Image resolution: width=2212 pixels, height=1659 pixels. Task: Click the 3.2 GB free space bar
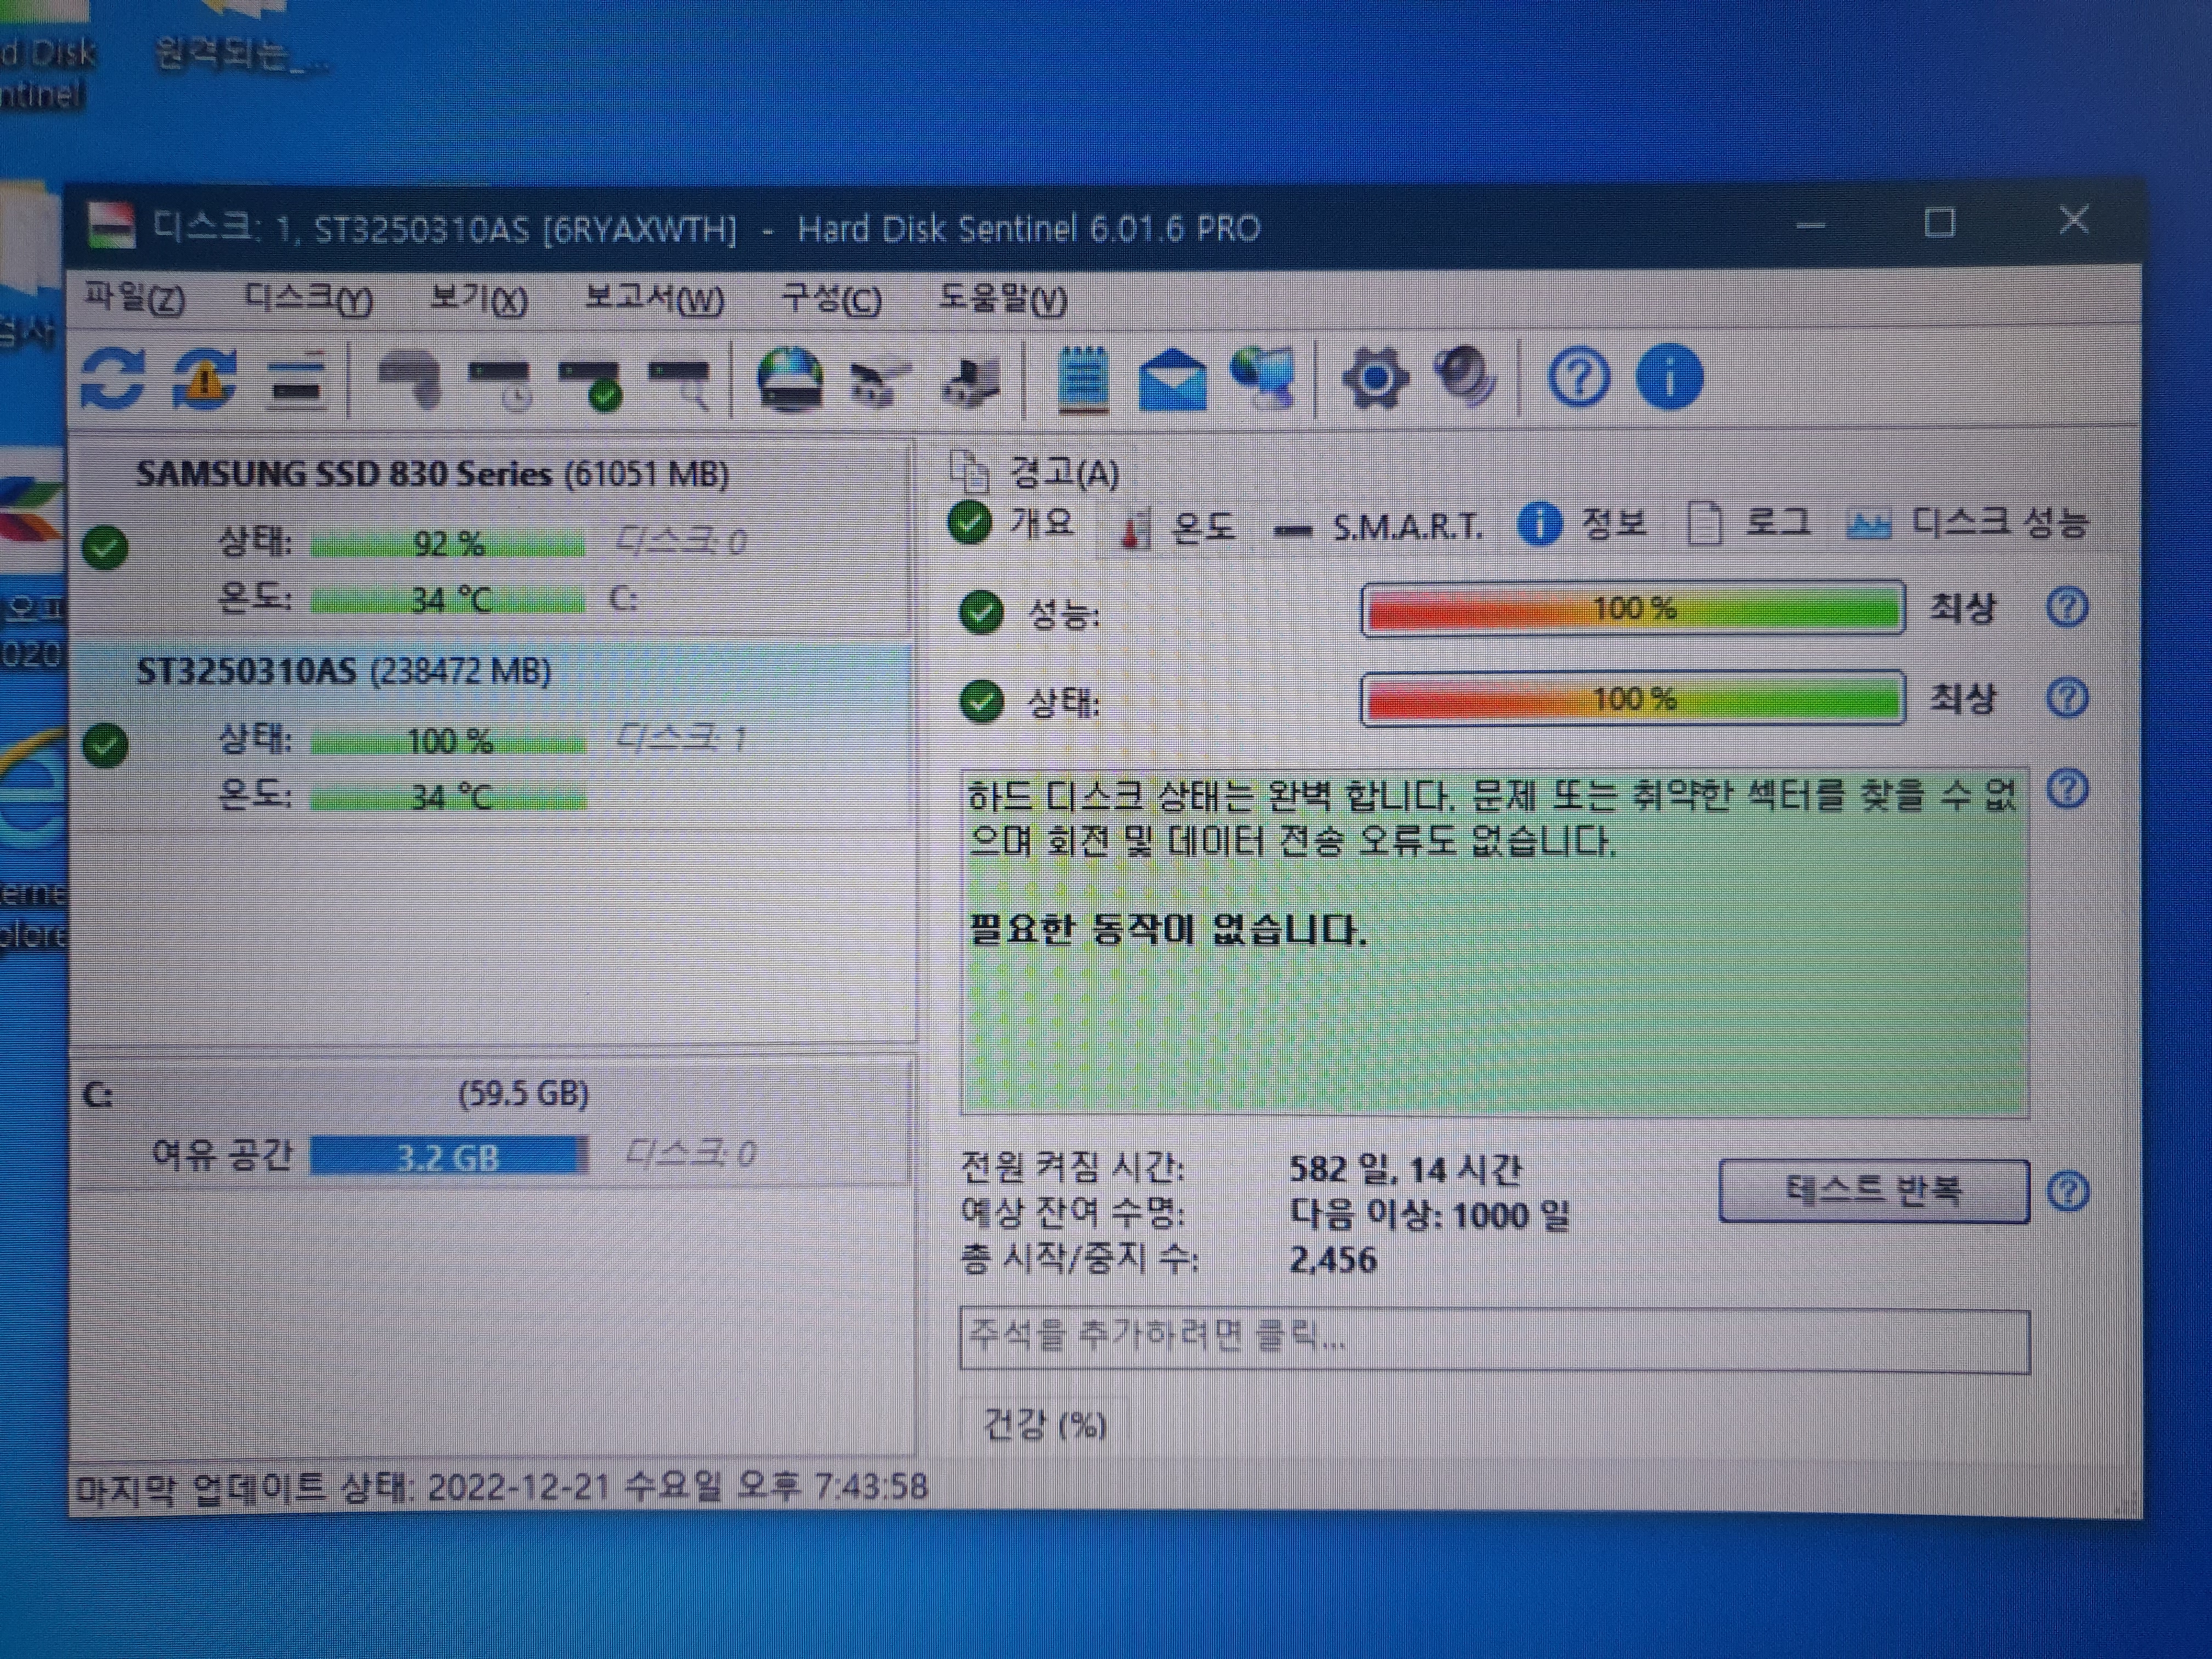tap(448, 1156)
